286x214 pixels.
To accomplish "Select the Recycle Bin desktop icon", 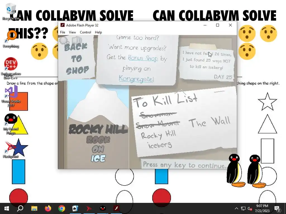I will [11, 12].
